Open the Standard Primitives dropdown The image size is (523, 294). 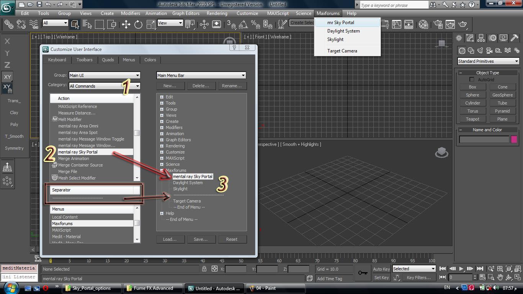point(488,61)
